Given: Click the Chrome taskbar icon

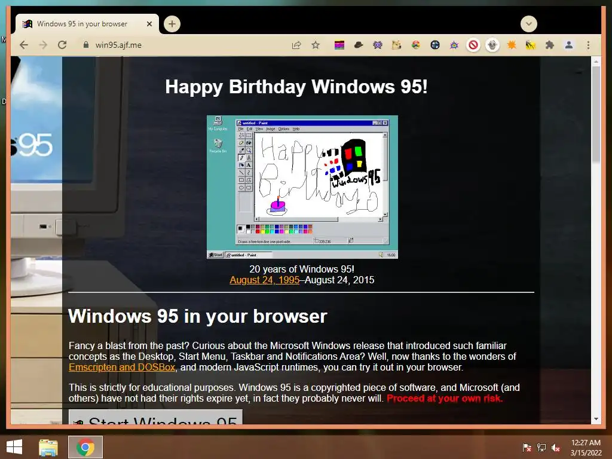Looking at the screenshot, I should pyautogui.click(x=85, y=447).
